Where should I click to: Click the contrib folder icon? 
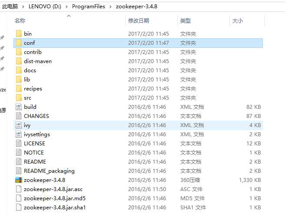tap(19, 52)
